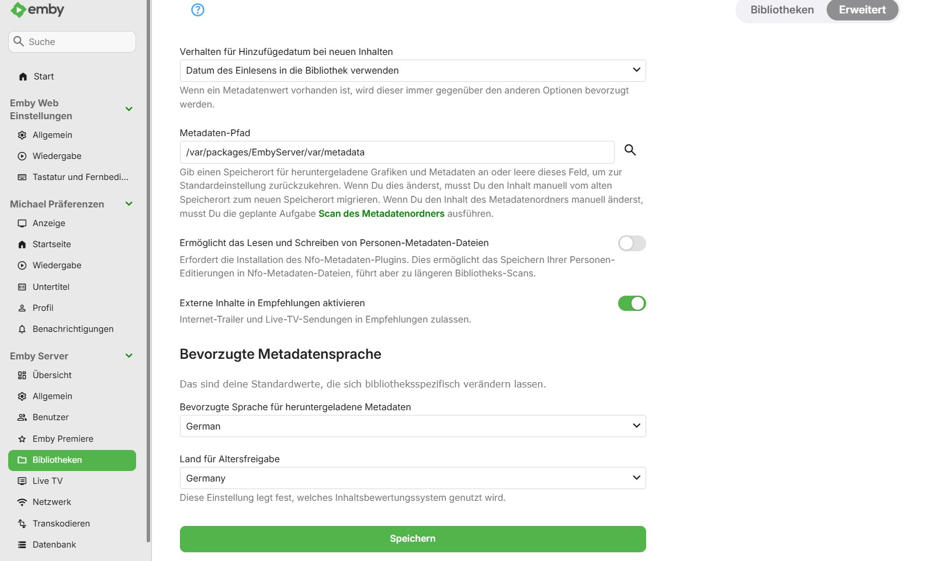Screen dimensions: 933x561
Task: Switch to the Bibliotheken tab
Action: [782, 10]
